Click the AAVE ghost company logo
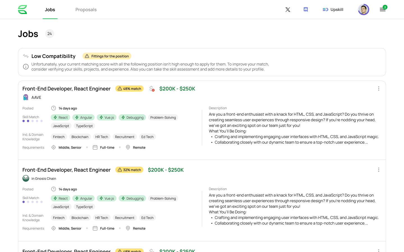 click(26, 97)
